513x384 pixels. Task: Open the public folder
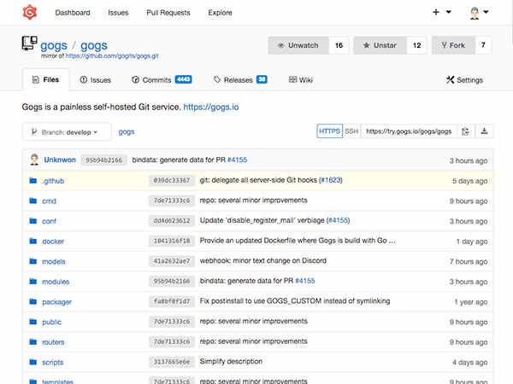51,323
